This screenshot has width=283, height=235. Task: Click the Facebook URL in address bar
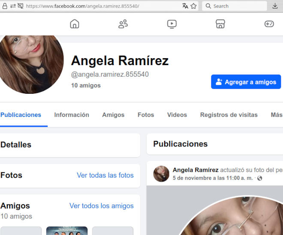(x=82, y=6)
